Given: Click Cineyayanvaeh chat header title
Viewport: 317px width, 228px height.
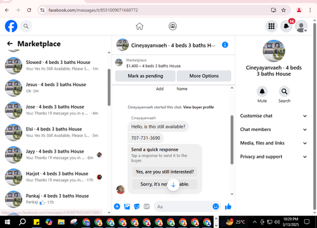Looking at the screenshot, I should pos(173,45).
